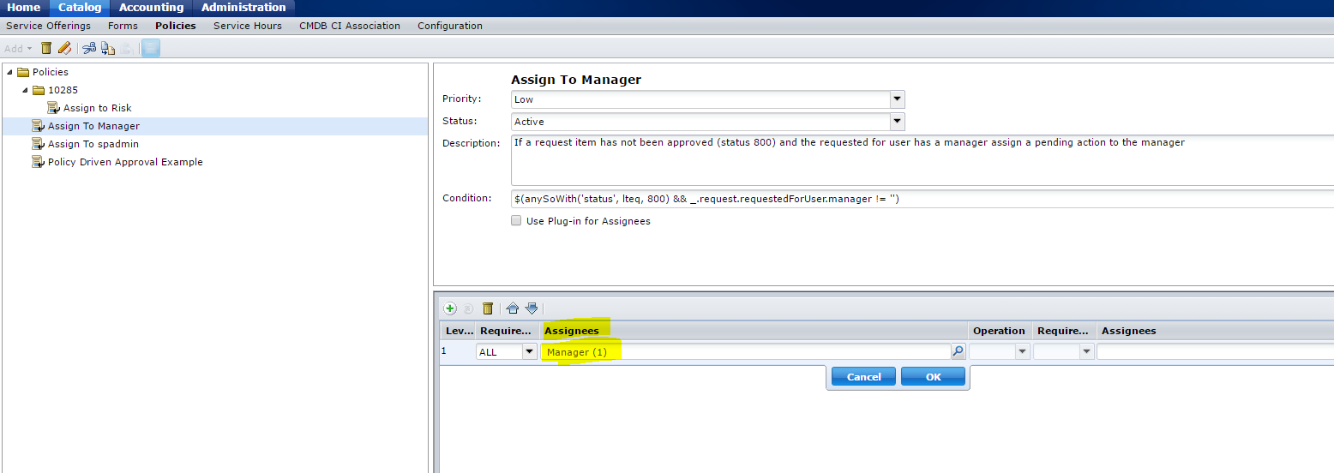Click the Assign To spadmin policy icon
Image resolution: width=1334 pixels, height=473 pixels.
(x=38, y=144)
